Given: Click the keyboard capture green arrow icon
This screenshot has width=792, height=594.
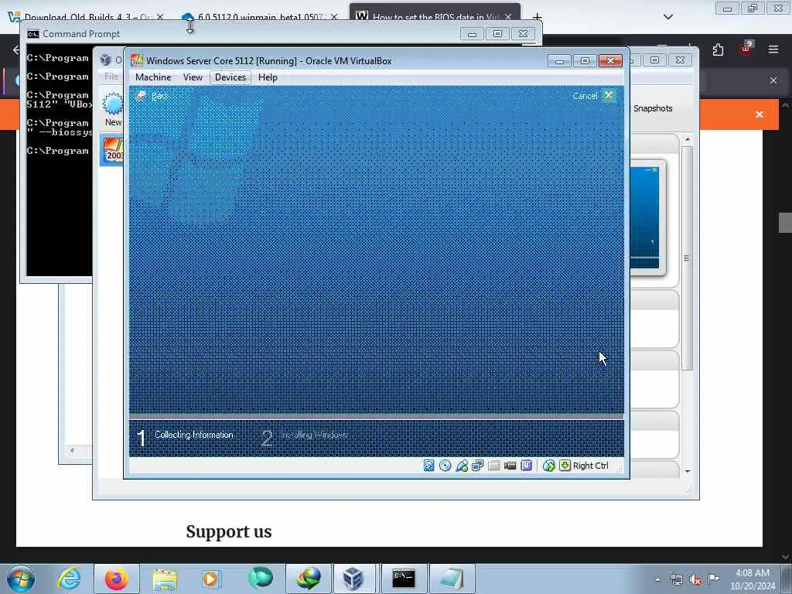Looking at the screenshot, I should coord(565,465).
